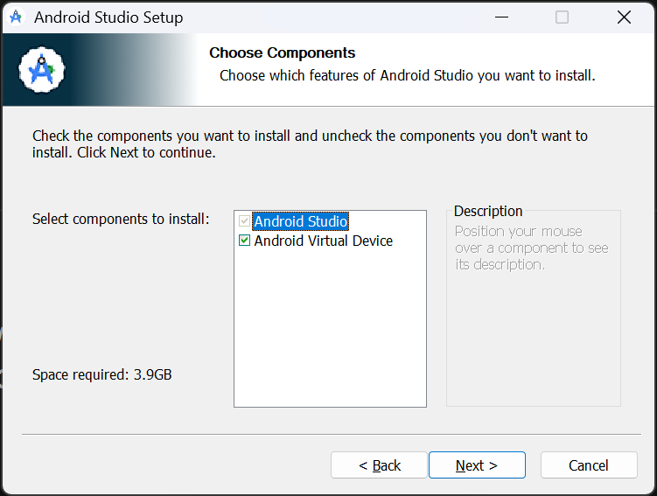Minimize the Android Studio Setup window
Image resolution: width=657 pixels, height=496 pixels.
point(500,17)
